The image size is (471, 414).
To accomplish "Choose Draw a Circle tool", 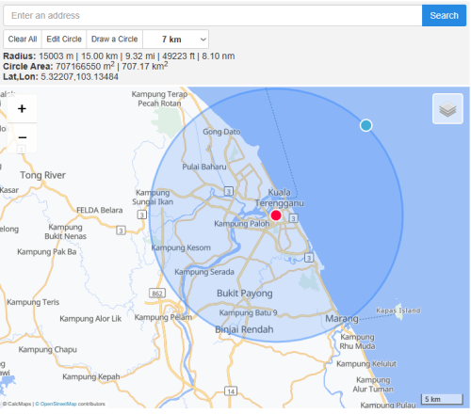I will [x=115, y=40].
